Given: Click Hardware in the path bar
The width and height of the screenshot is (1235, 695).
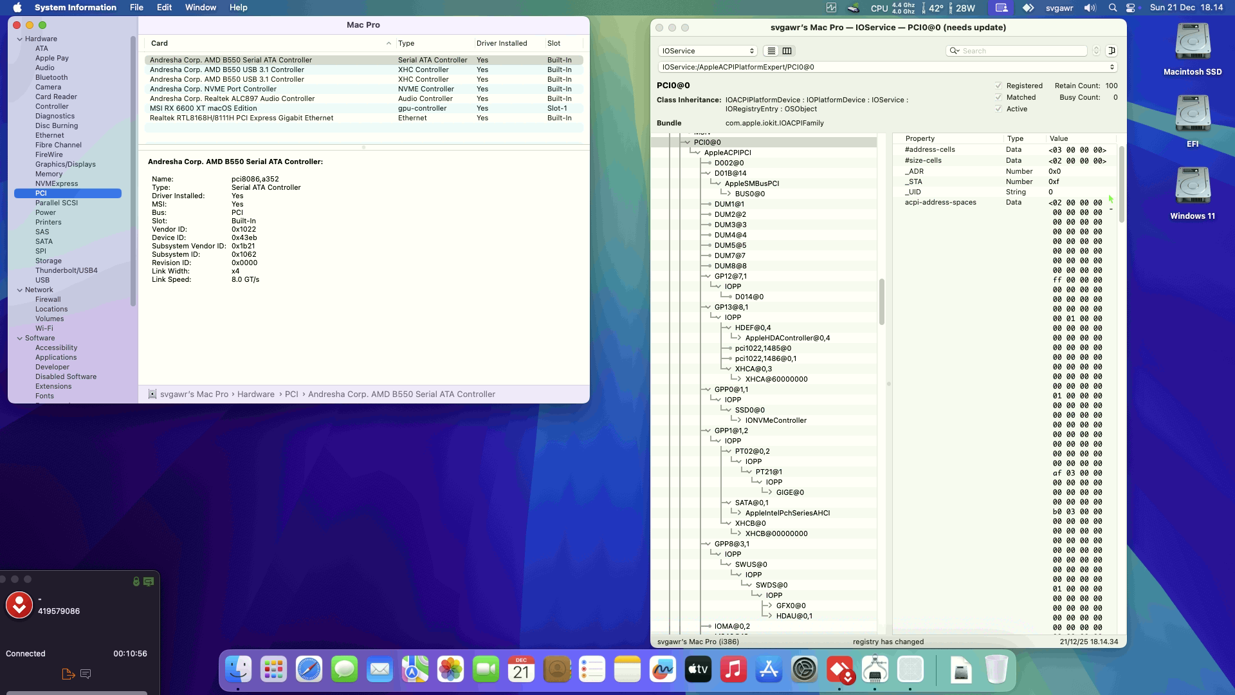Looking at the screenshot, I should (x=255, y=394).
